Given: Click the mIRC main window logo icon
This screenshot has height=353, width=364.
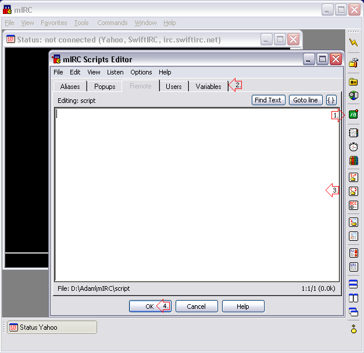Looking at the screenshot, I should (7, 10).
